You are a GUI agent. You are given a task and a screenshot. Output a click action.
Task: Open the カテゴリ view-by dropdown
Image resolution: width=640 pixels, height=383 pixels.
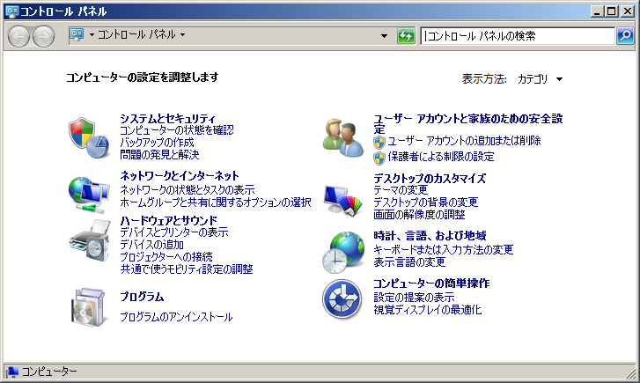[x=540, y=79]
